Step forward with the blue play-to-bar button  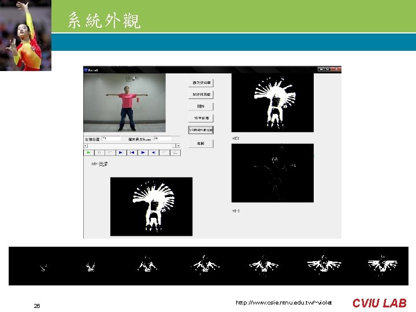coord(121,153)
